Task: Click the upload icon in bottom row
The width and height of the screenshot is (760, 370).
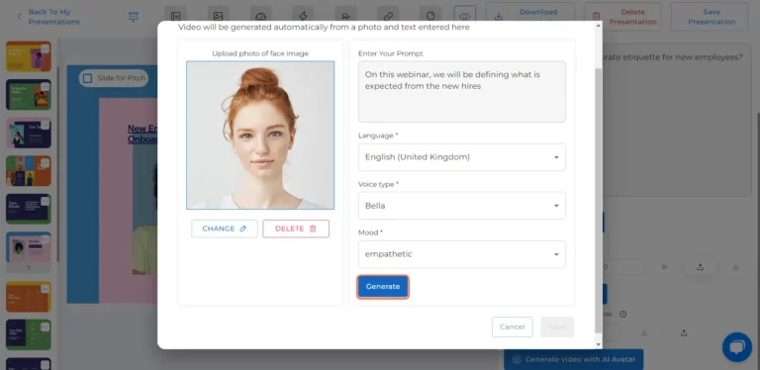Action: click(684, 332)
